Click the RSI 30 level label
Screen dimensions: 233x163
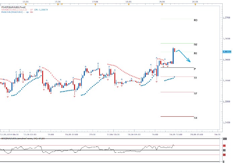tap(224, 155)
